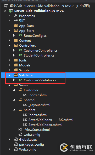This screenshot has height=155, width=95.
Task: Collapse the Controllers folder
Action: coord(9,46)
